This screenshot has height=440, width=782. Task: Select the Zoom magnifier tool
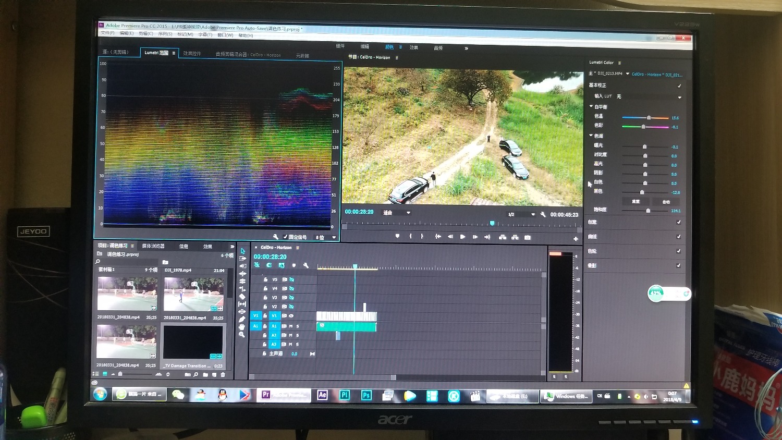click(242, 335)
